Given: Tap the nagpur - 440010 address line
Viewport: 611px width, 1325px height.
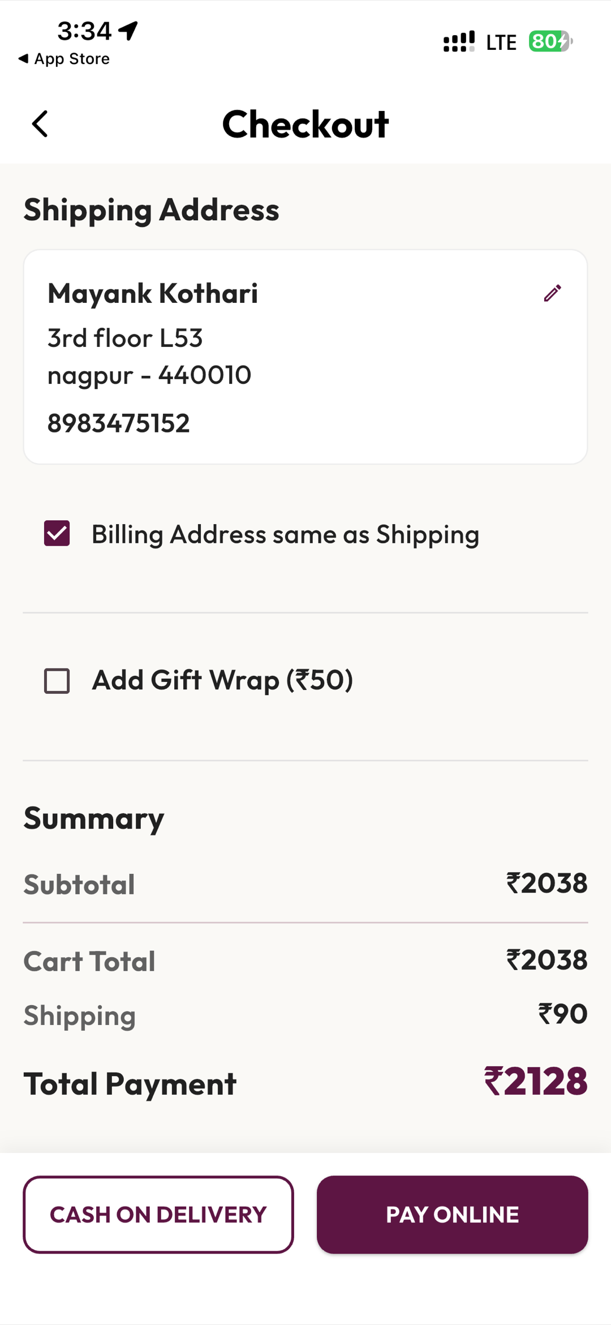Looking at the screenshot, I should (149, 375).
